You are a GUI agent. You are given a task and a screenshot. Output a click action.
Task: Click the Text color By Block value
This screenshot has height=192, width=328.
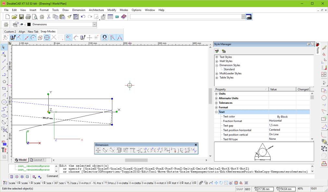point(282,117)
